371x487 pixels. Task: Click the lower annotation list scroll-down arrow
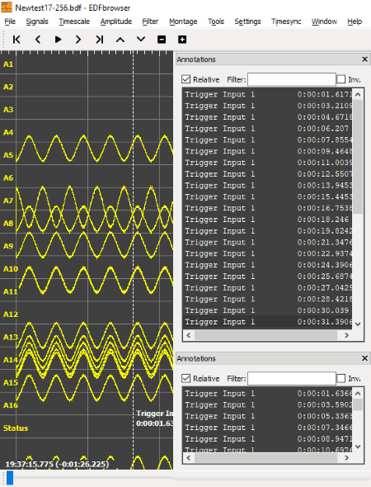click(358, 447)
